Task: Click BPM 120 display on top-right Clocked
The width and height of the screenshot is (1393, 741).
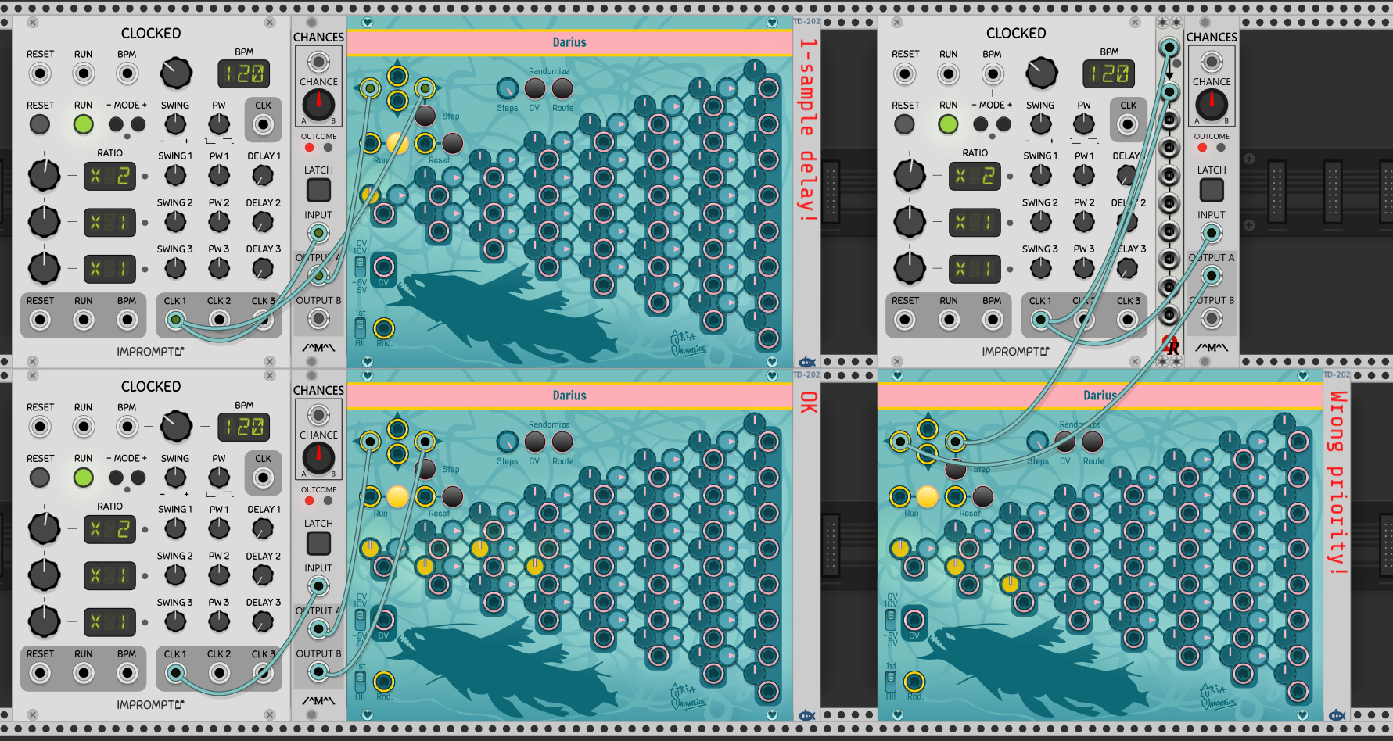Action: (x=1109, y=74)
